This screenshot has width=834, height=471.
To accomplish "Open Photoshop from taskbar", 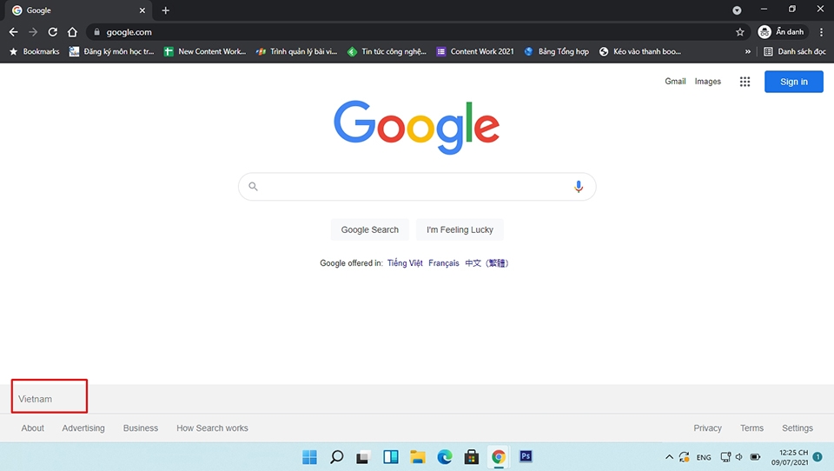I will (526, 456).
